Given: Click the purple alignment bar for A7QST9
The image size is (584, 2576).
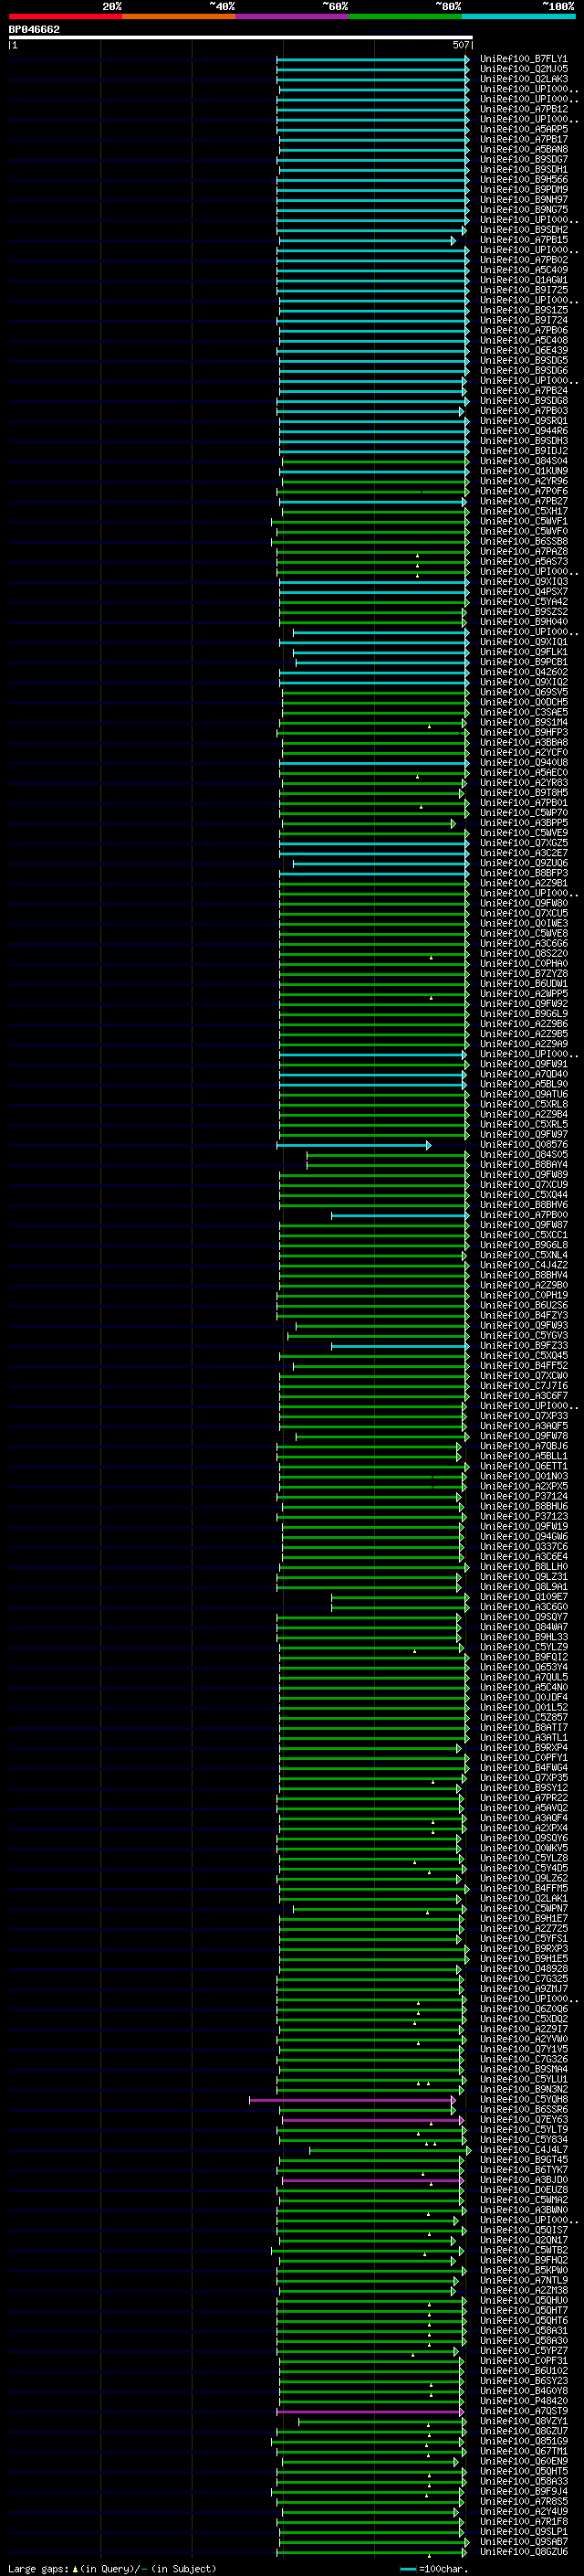Looking at the screenshot, I should pyautogui.click(x=370, y=2412).
